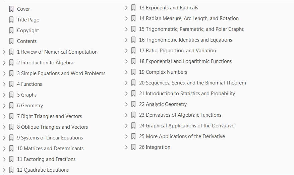Expand 9 Systems of Linear Equations

(x=4, y=138)
